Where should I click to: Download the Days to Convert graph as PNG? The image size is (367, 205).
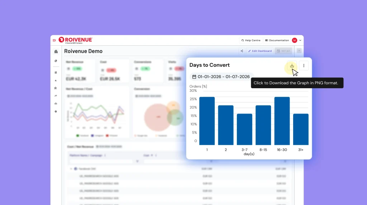pos(292,66)
